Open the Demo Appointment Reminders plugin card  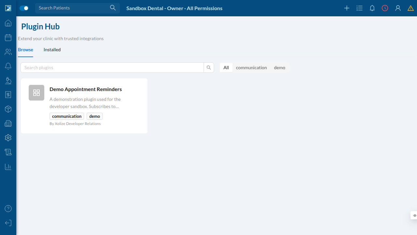pyautogui.click(x=84, y=106)
